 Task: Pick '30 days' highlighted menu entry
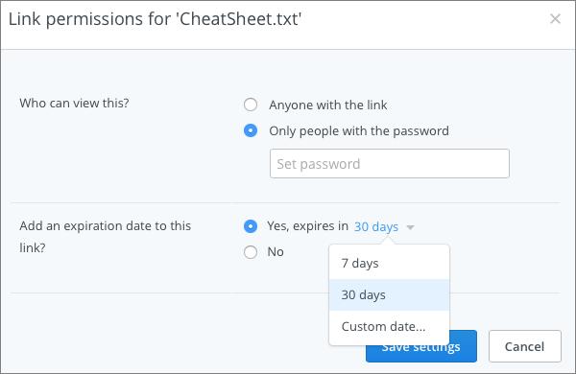click(390, 294)
